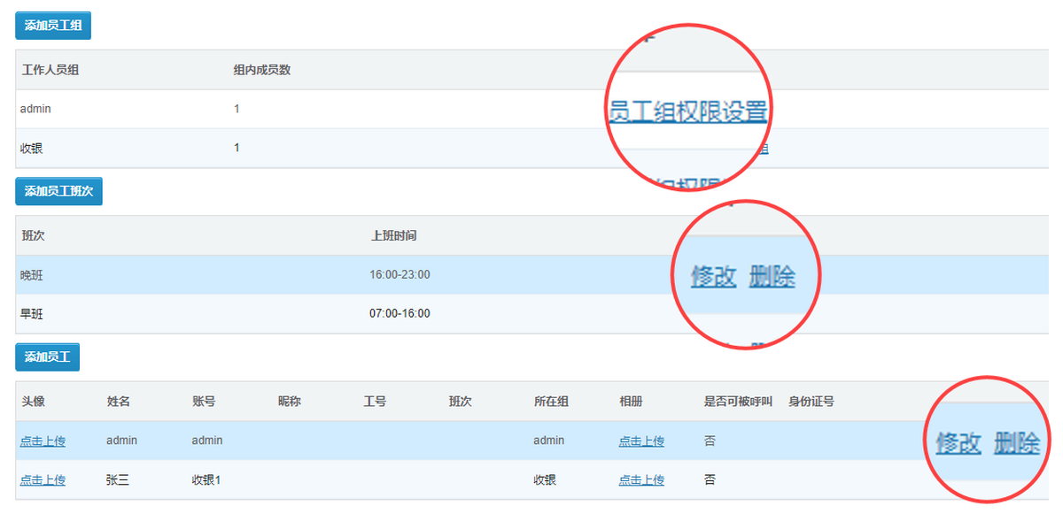Upload avatar via 点击上传 for 张三
1063x521 pixels.
tap(43, 479)
